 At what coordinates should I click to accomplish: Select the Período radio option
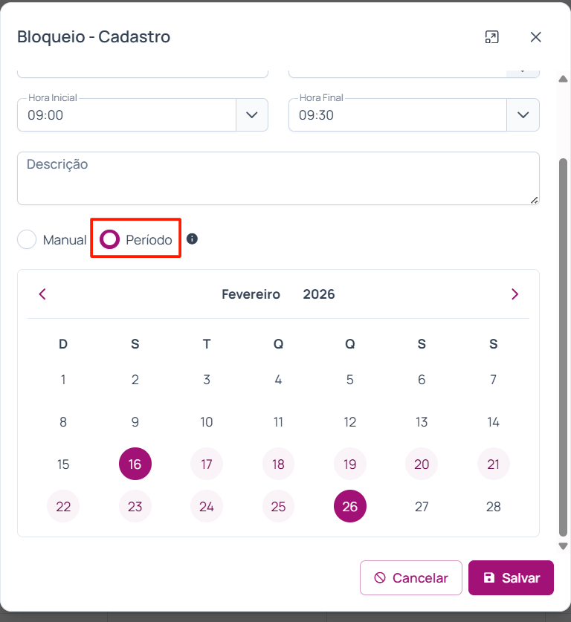(x=110, y=240)
